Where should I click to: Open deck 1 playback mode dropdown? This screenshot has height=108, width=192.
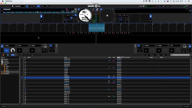(91, 9)
